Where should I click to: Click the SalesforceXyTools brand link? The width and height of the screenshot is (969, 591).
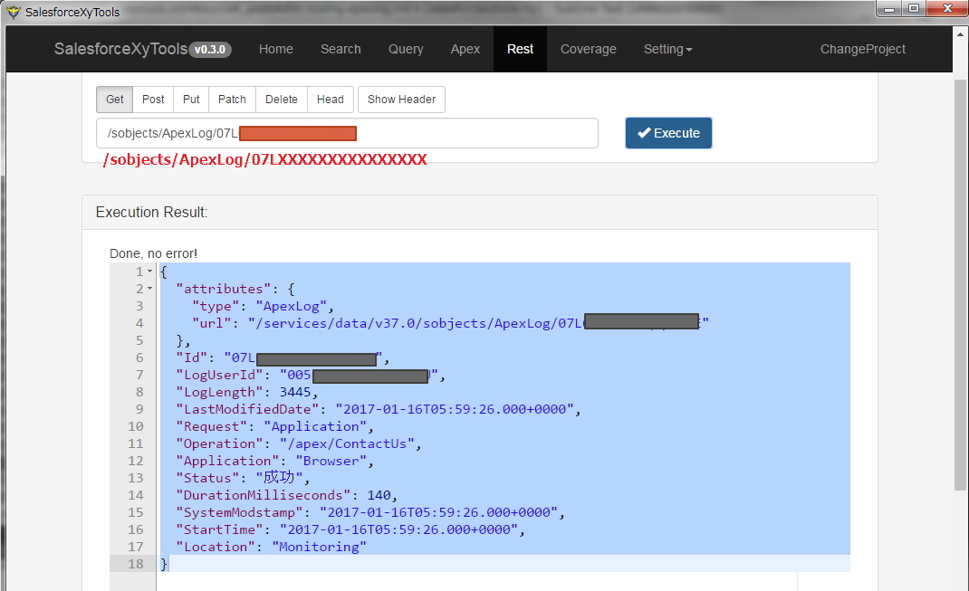(120, 49)
